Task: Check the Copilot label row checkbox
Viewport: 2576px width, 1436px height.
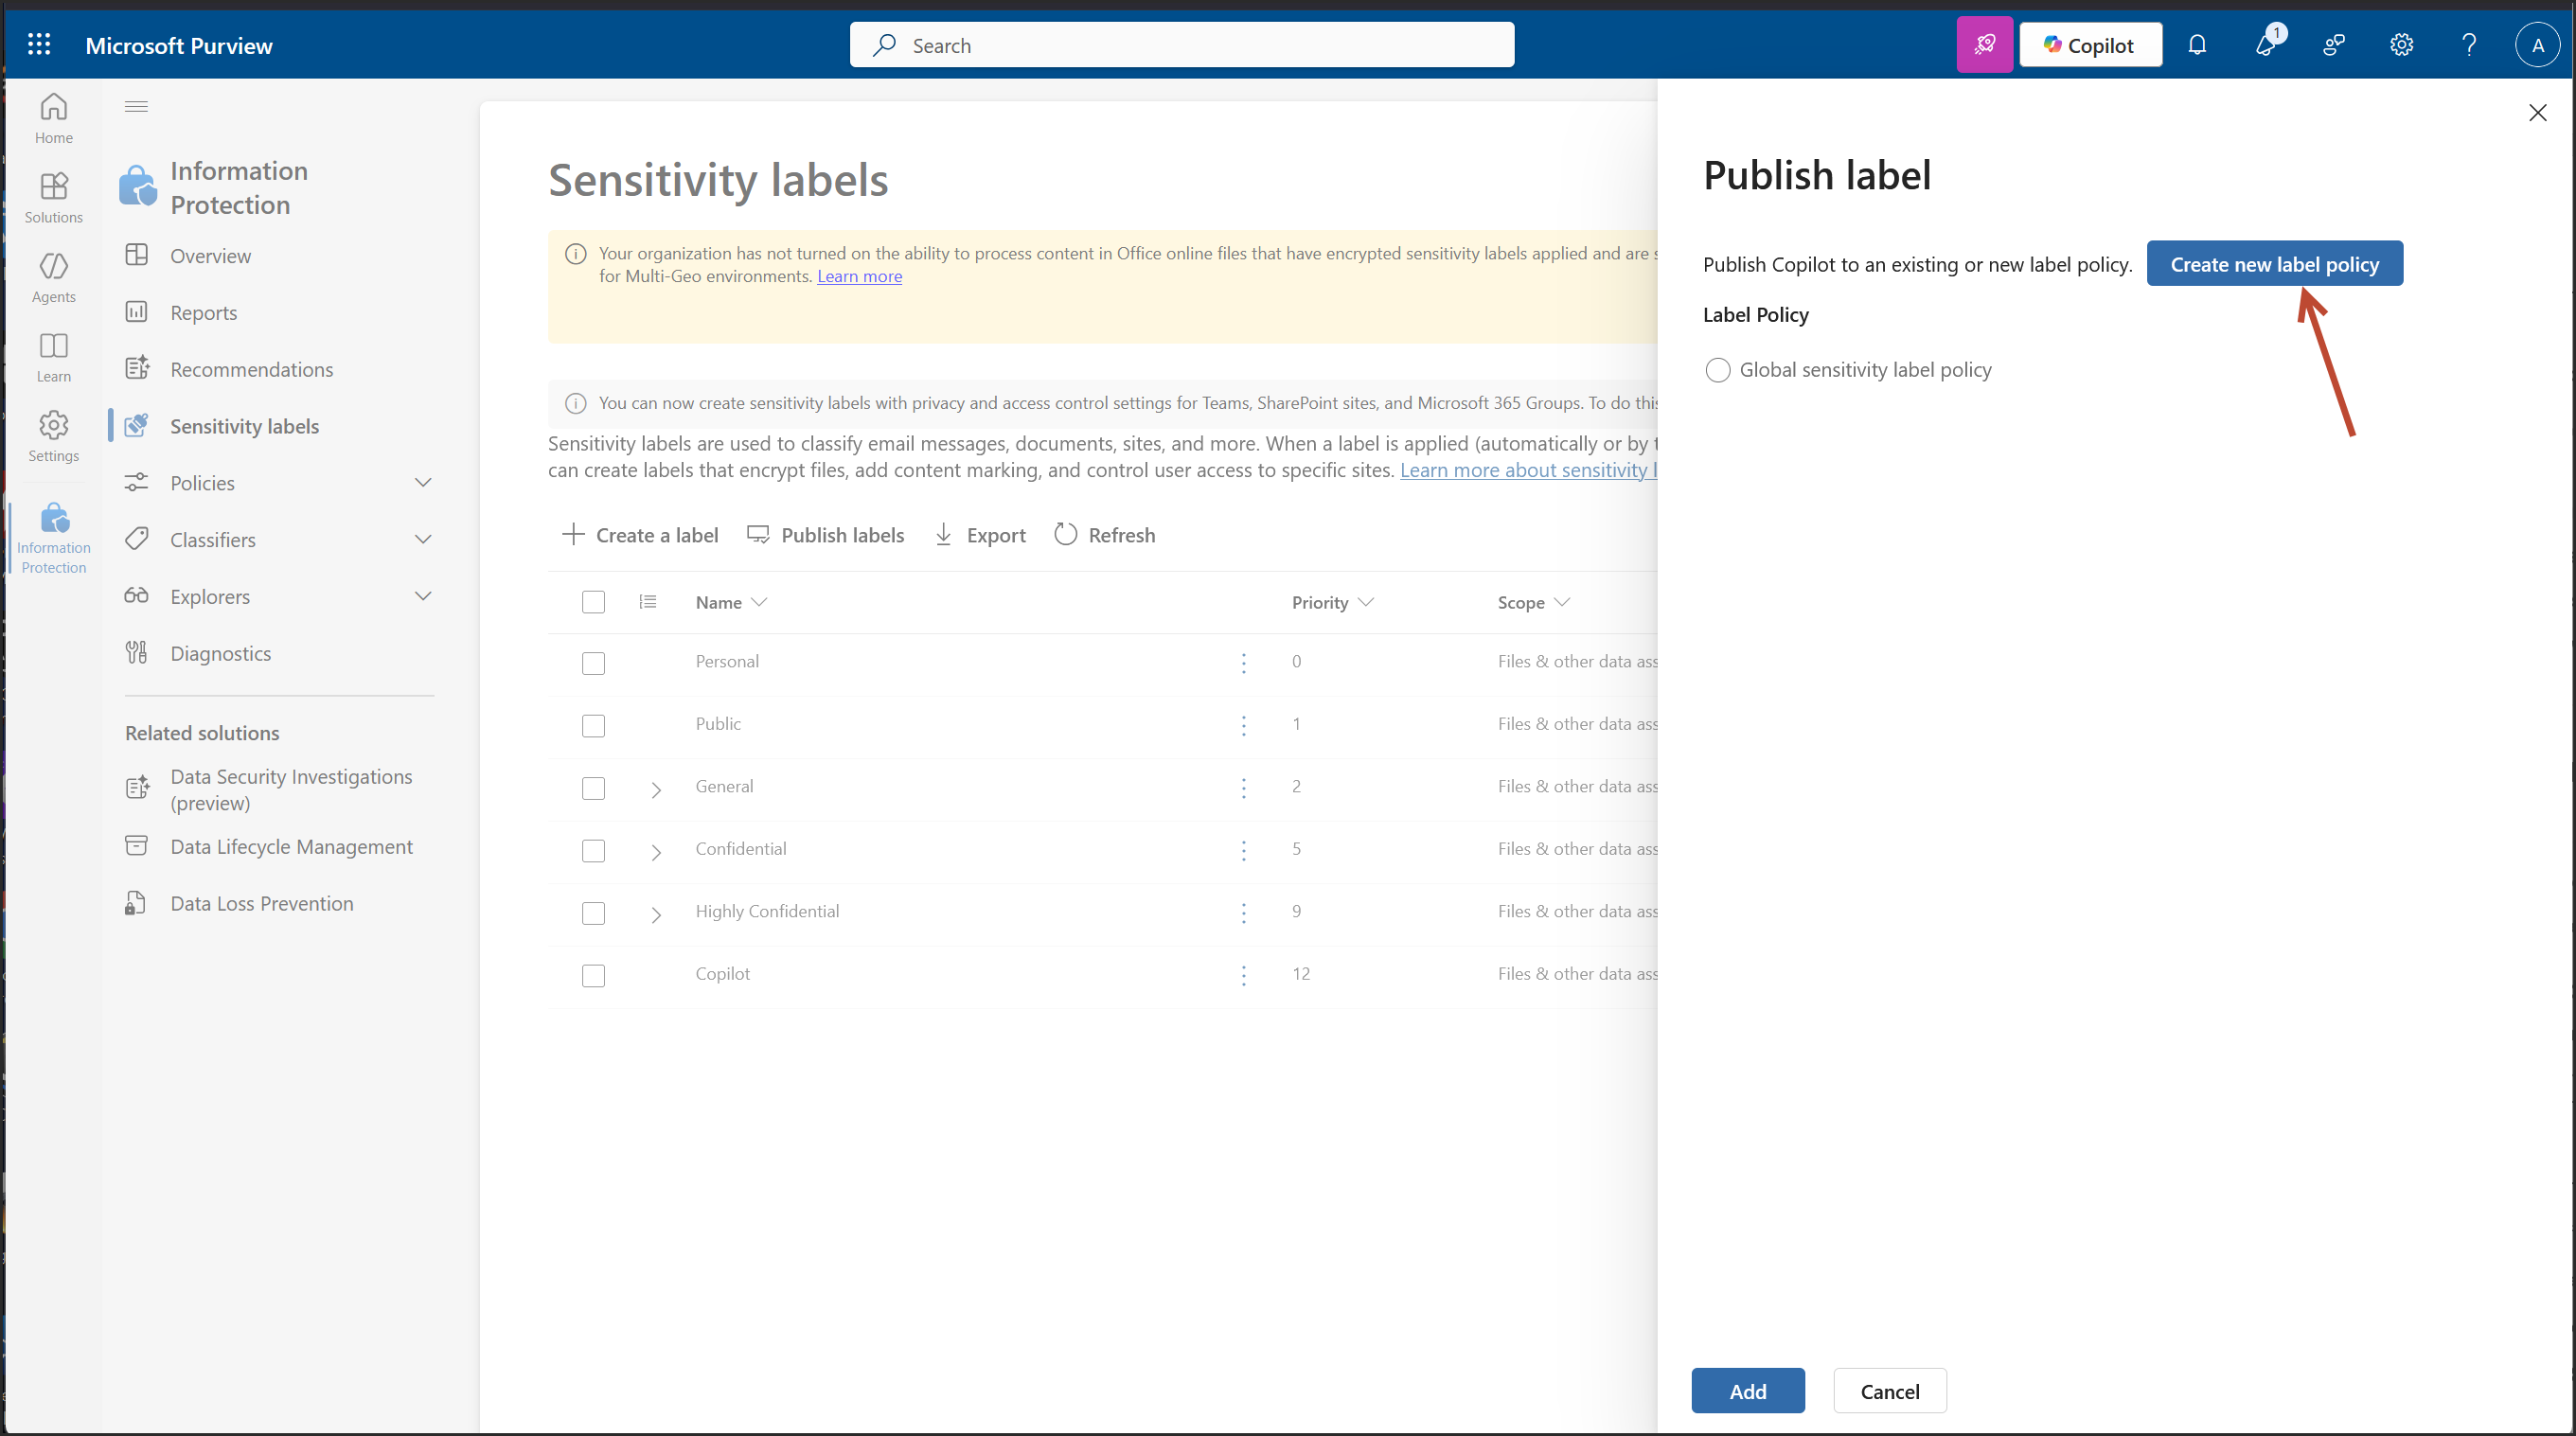Action: click(x=593, y=975)
